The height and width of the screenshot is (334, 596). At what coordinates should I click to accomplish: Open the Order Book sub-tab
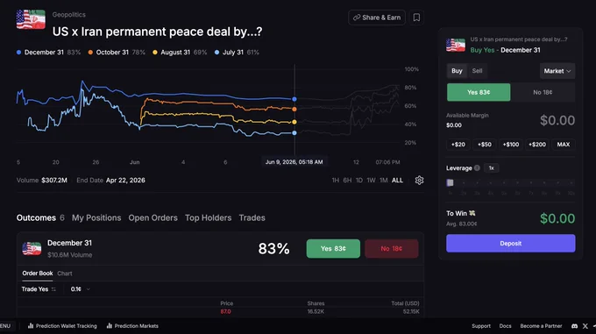point(37,274)
